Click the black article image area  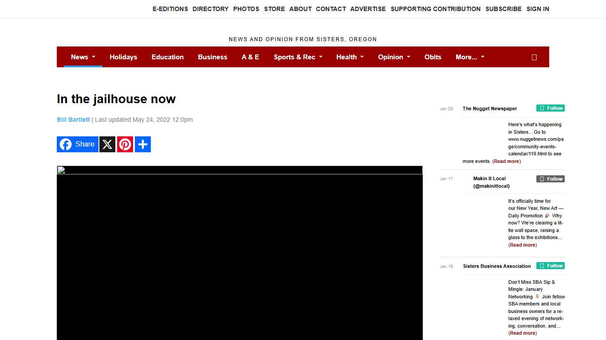[240, 257]
